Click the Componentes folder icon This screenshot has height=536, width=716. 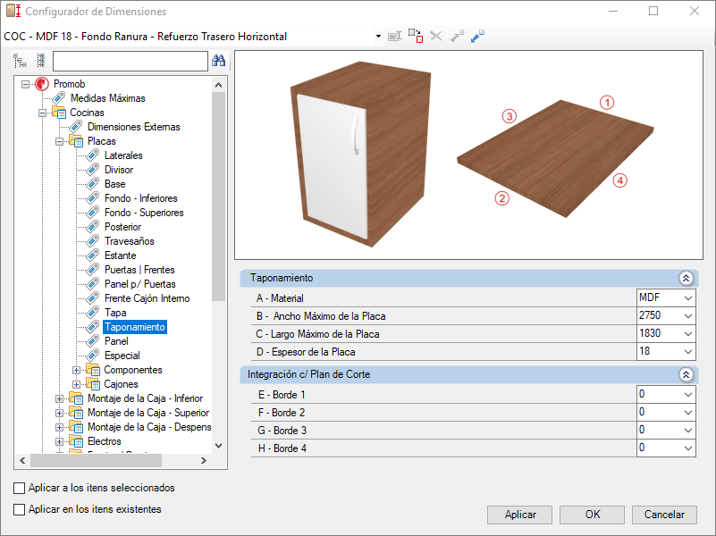point(93,370)
